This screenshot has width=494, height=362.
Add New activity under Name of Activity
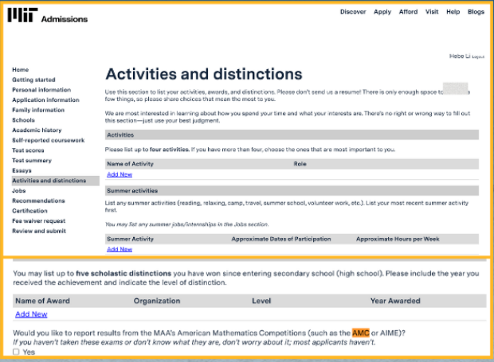coord(120,174)
